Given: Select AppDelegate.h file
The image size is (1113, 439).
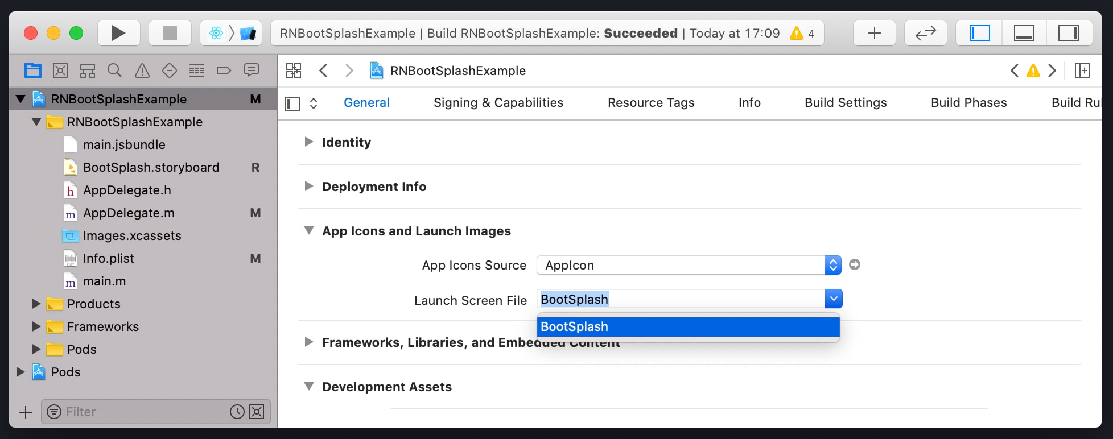Looking at the screenshot, I should click(127, 190).
